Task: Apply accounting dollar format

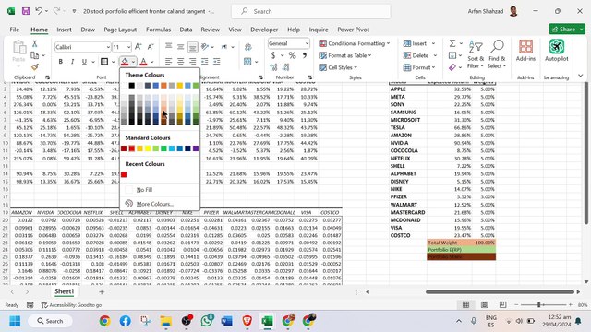Action: click(x=273, y=55)
